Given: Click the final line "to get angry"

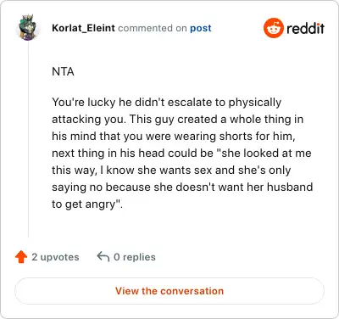Looking at the screenshot, I should point(87,204).
